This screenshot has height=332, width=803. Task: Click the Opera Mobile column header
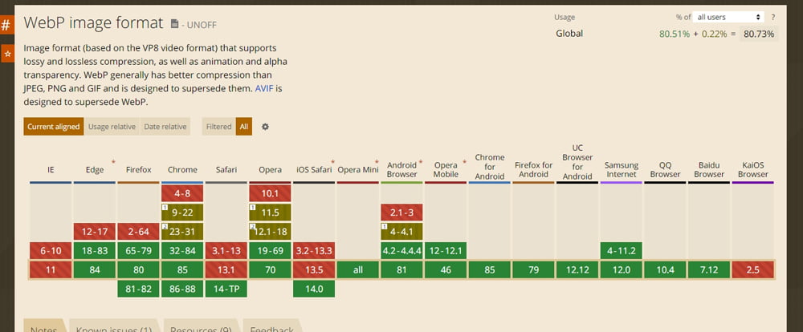point(446,170)
